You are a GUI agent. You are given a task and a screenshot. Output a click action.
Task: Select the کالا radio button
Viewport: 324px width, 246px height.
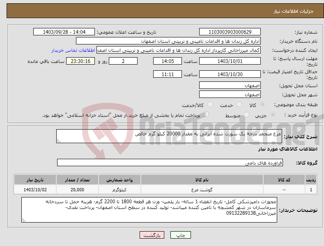pyautogui.click(x=262, y=104)
